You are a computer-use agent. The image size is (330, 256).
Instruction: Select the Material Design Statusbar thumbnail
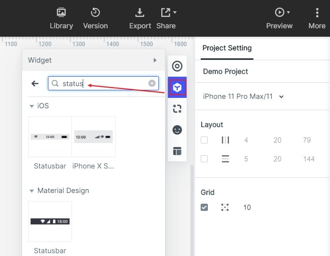(x=50, y=221)
